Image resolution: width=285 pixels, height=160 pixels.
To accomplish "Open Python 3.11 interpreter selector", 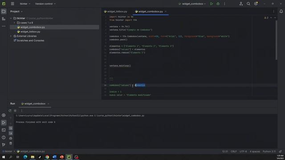I will pyautogui.click(x=269, y=151).
